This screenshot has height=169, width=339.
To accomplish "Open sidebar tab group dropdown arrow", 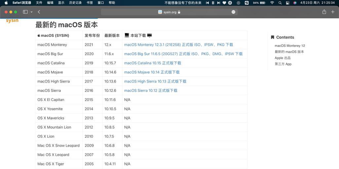I will pos(32,12).
